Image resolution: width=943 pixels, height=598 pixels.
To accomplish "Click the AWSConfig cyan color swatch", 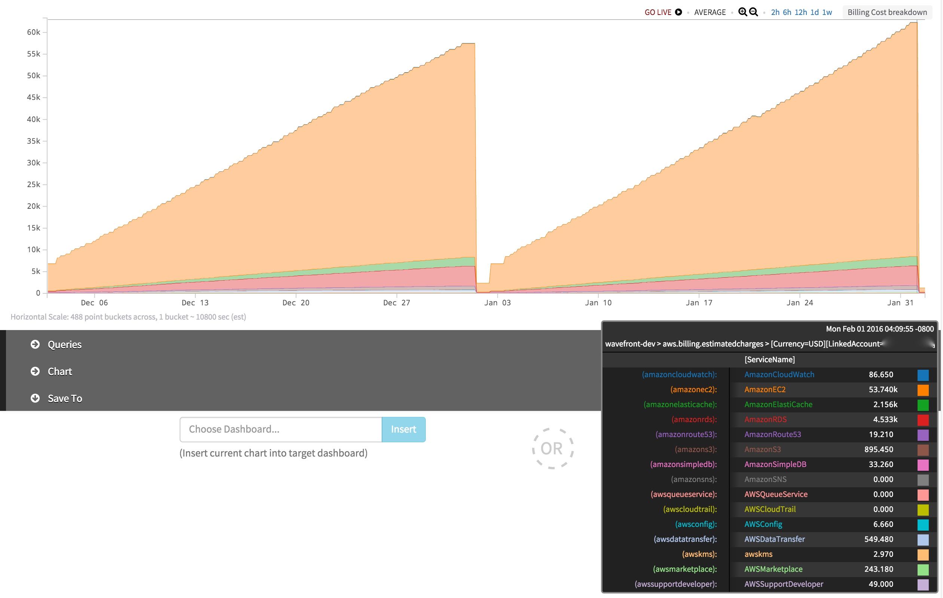I will [923, 525].
